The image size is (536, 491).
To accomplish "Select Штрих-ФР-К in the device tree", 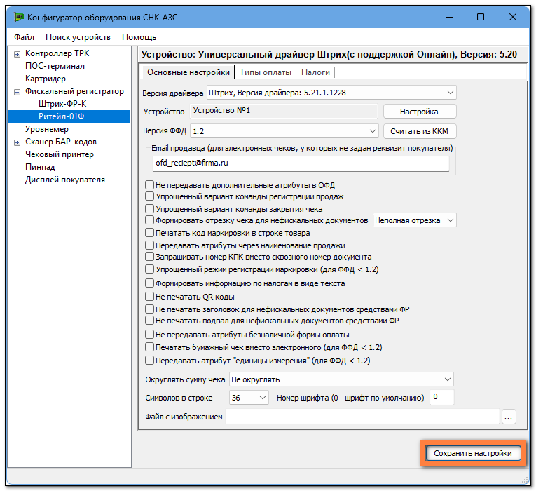I will pos(62,104).
